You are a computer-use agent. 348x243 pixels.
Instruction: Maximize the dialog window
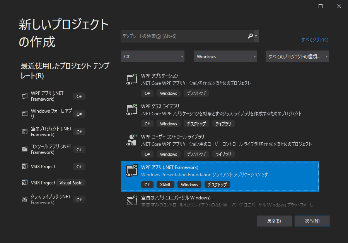[x=321, y=6]
